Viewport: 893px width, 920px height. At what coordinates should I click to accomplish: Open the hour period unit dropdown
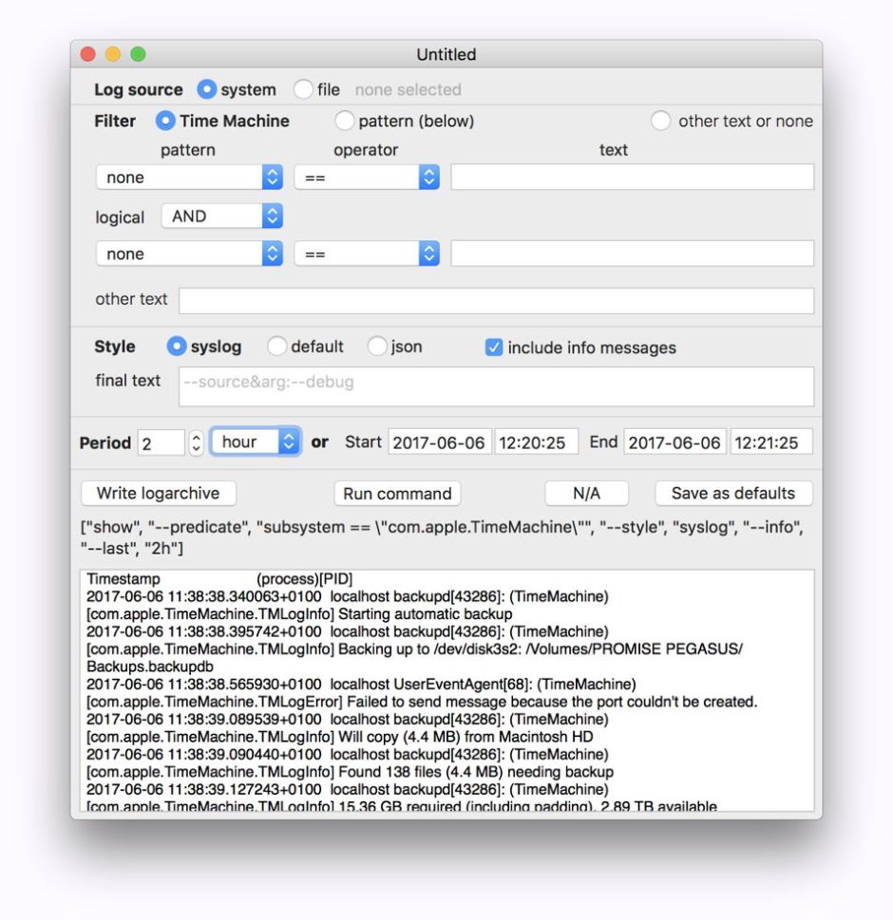point(256,441)
